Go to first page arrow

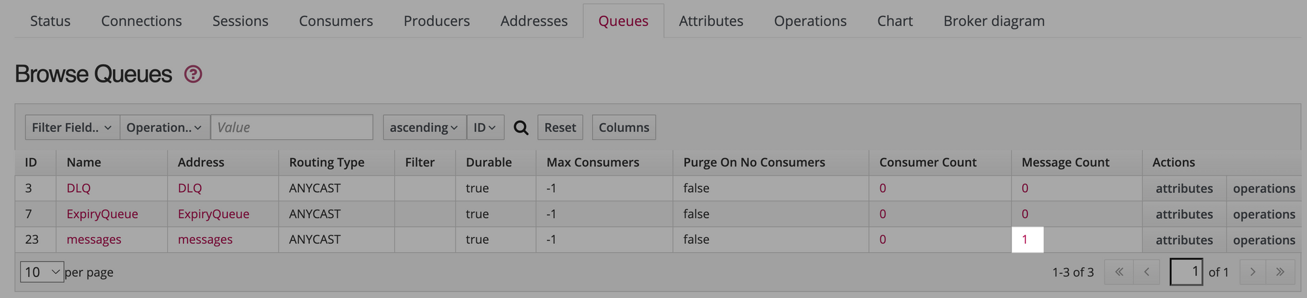tap(1119, 272)
